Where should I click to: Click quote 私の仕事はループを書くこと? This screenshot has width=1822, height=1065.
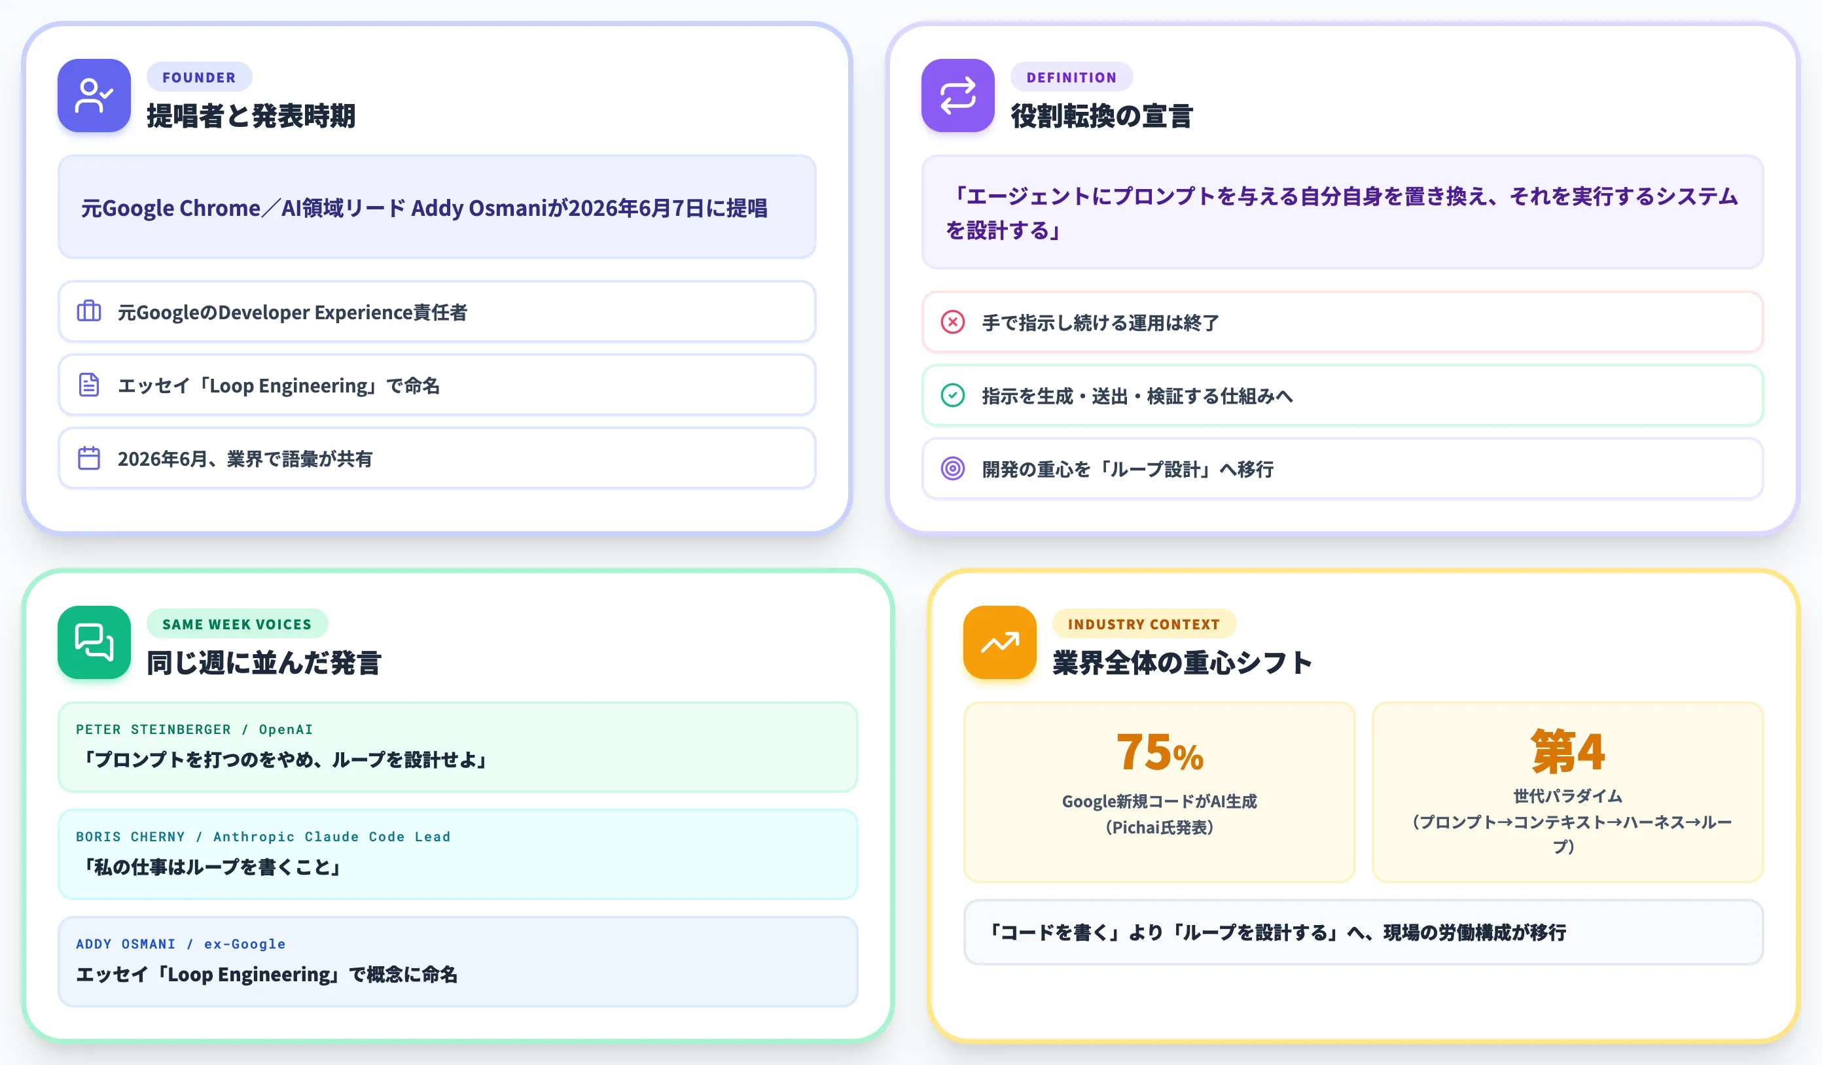coord(210,866)
